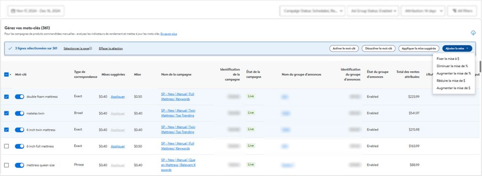Open the Attribution days dropdown
Screen dimensions: 482x176
[423, 11]
